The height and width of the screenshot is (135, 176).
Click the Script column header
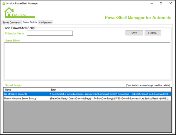(110, 90)
